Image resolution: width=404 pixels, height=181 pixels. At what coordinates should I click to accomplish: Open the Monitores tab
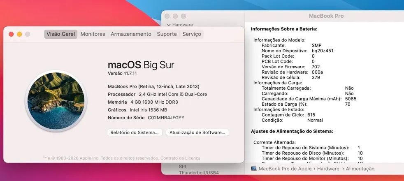point(93,34)
